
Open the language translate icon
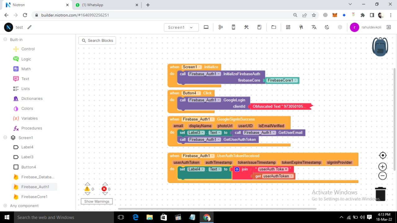click(314, 27)
